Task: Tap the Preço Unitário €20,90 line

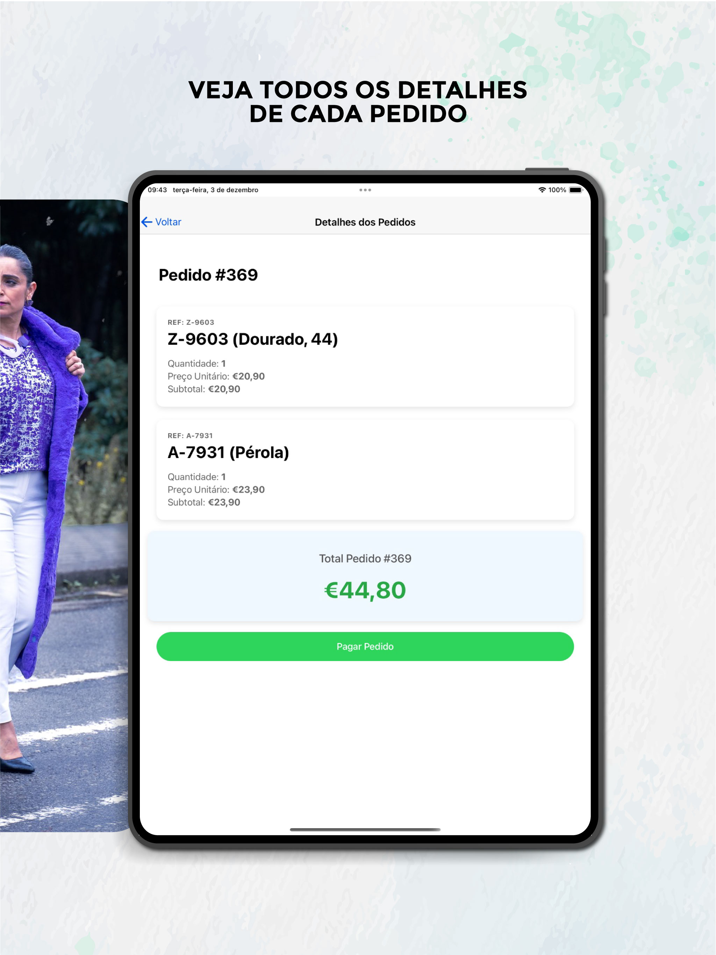Action: (x=216, y=376)
